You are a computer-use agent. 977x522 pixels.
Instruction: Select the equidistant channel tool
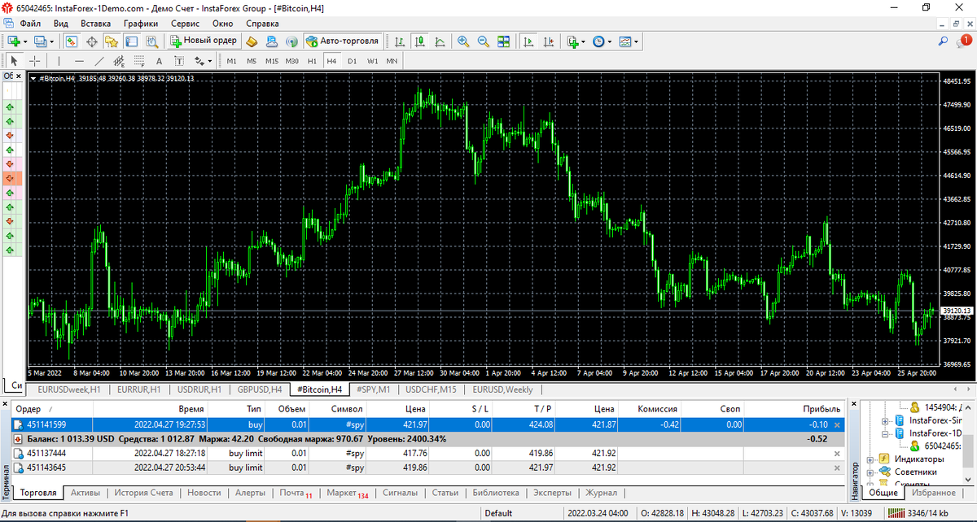click(119, 61)
